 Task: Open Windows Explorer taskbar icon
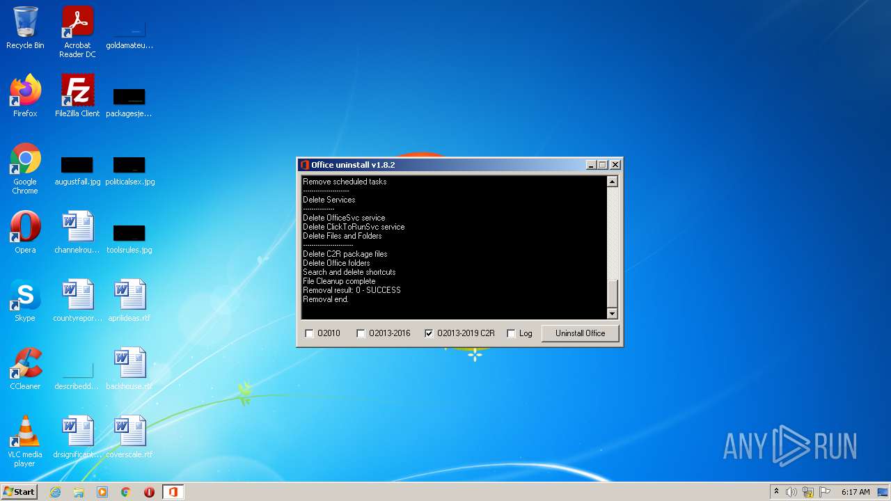79,492
